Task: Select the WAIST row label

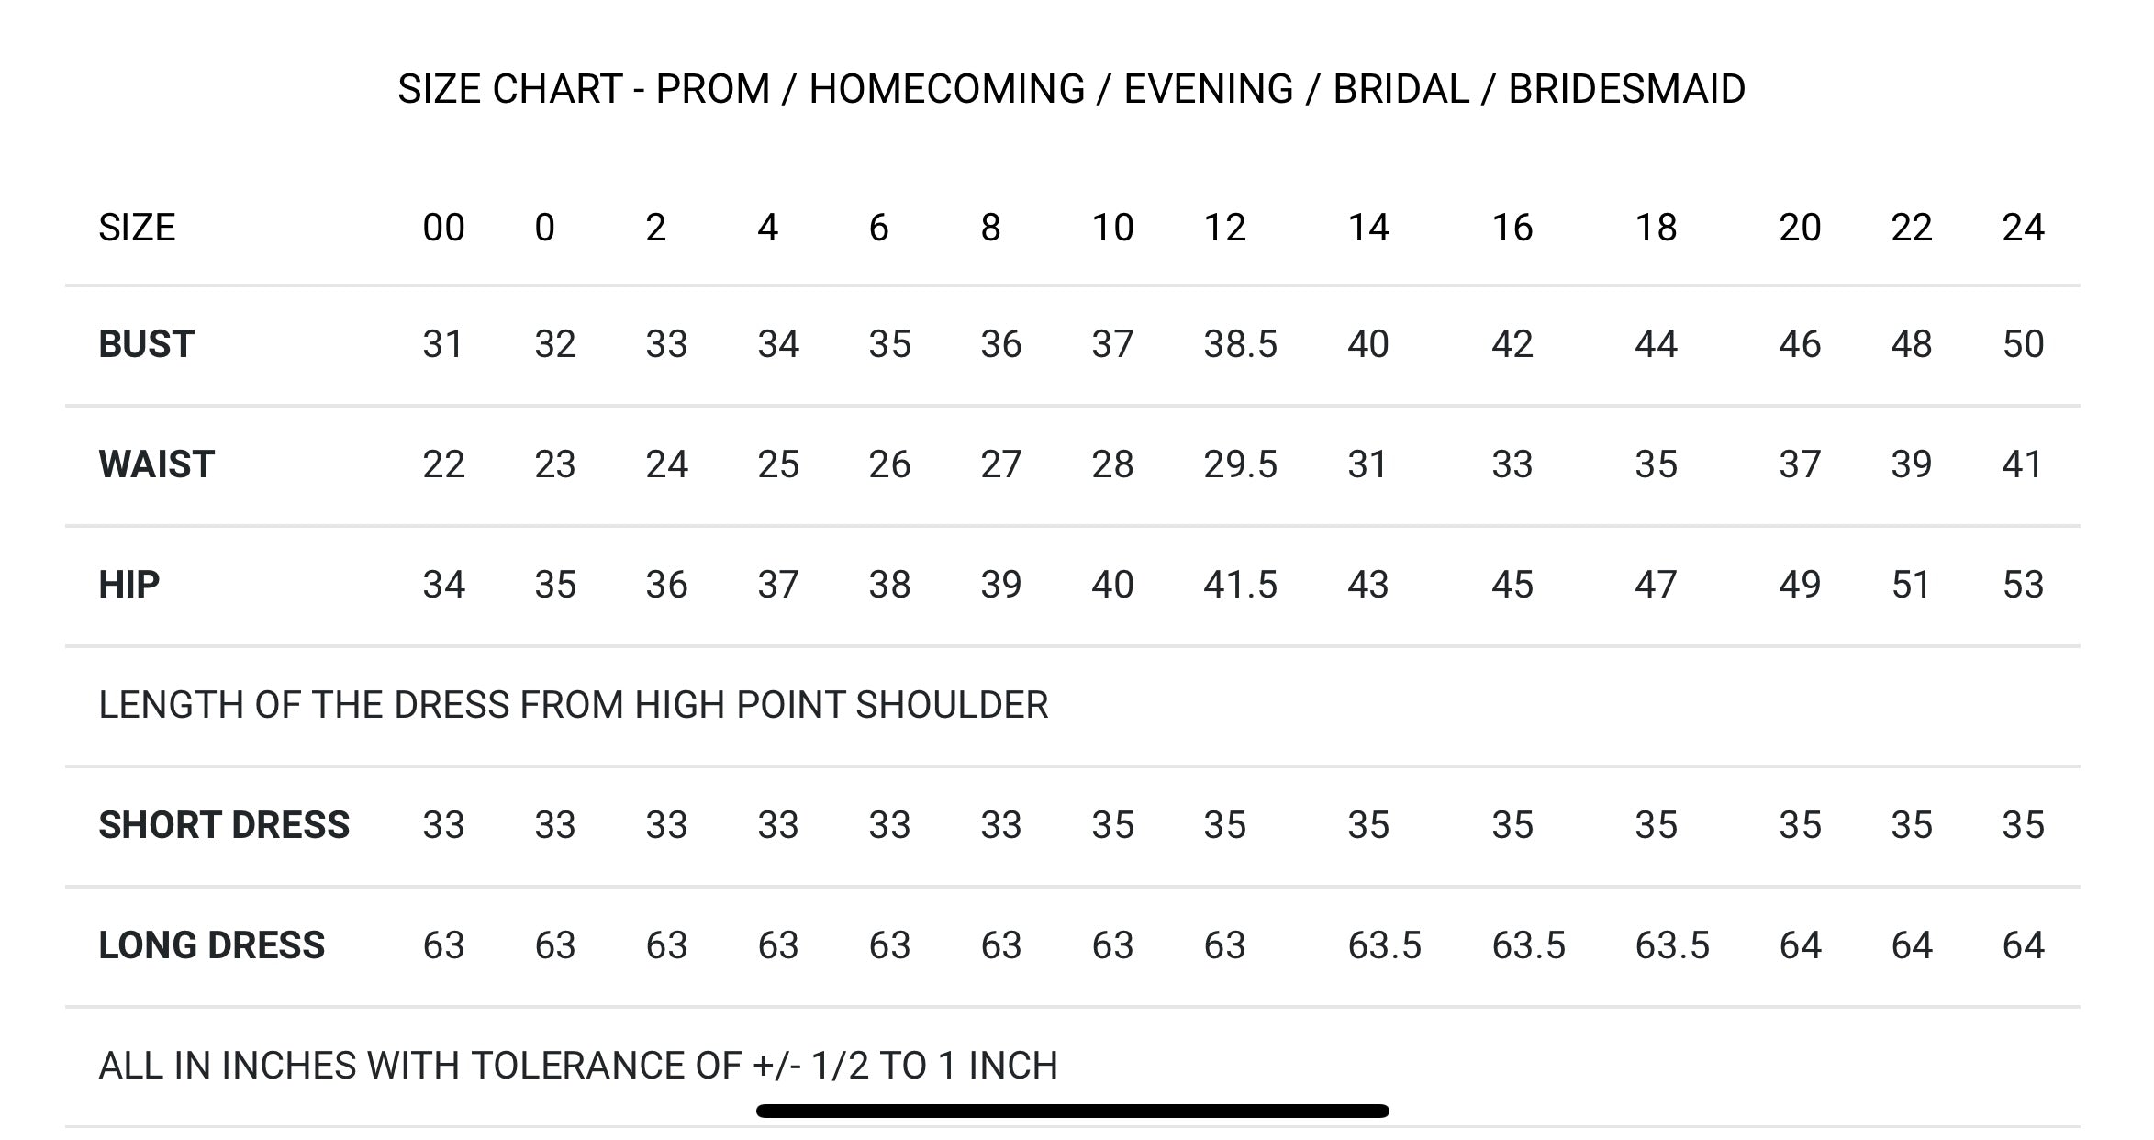Action: tap(156, 464)
